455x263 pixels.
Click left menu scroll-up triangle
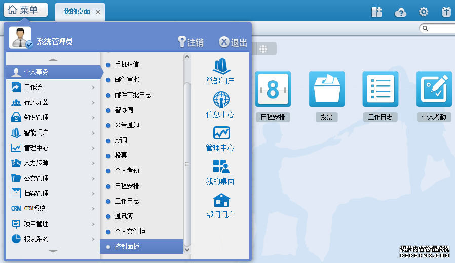[53, 60]
